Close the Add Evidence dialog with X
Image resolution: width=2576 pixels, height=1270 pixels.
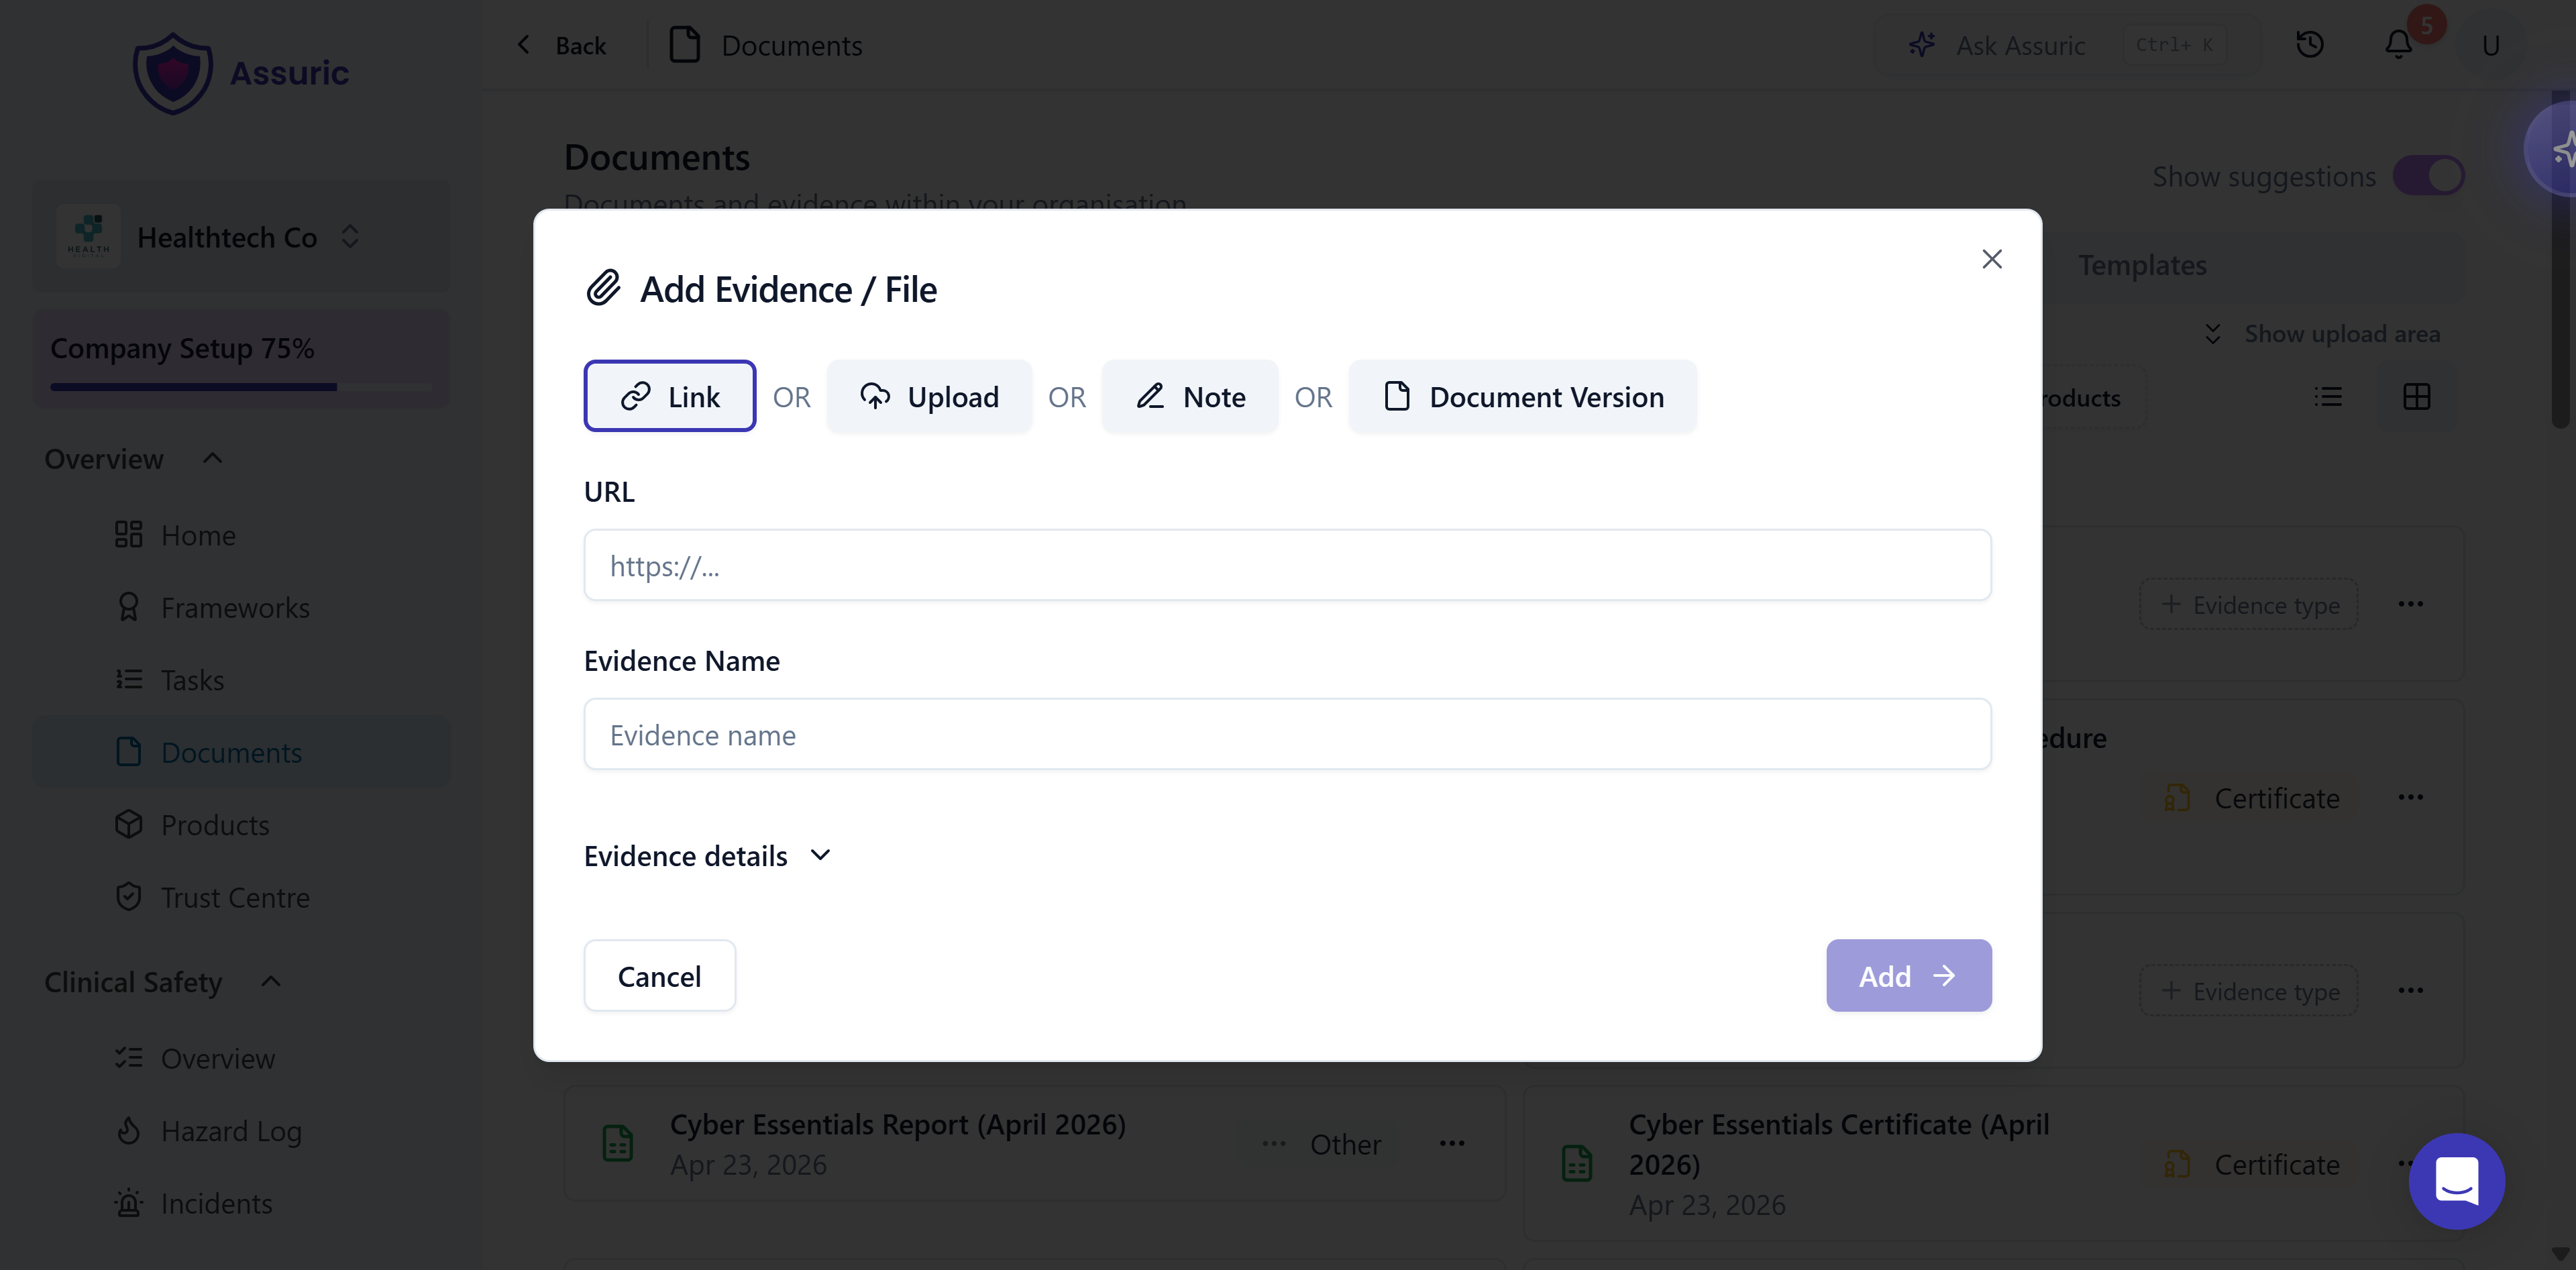coord(1991,259)
